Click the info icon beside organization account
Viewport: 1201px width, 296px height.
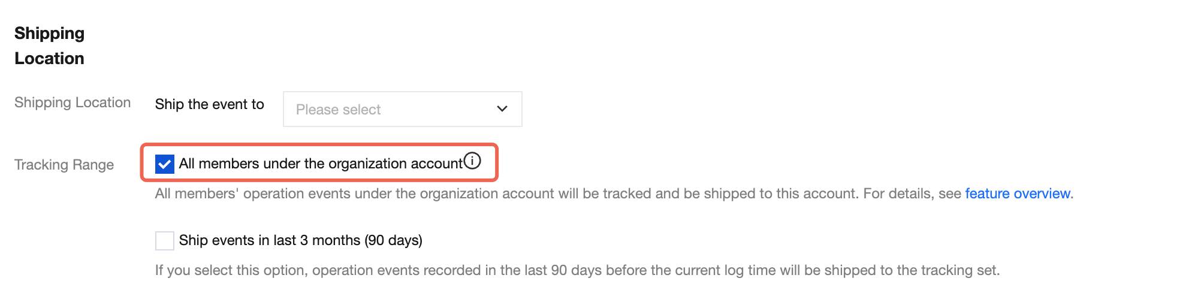pyautogui.click(x=472, y=161)
